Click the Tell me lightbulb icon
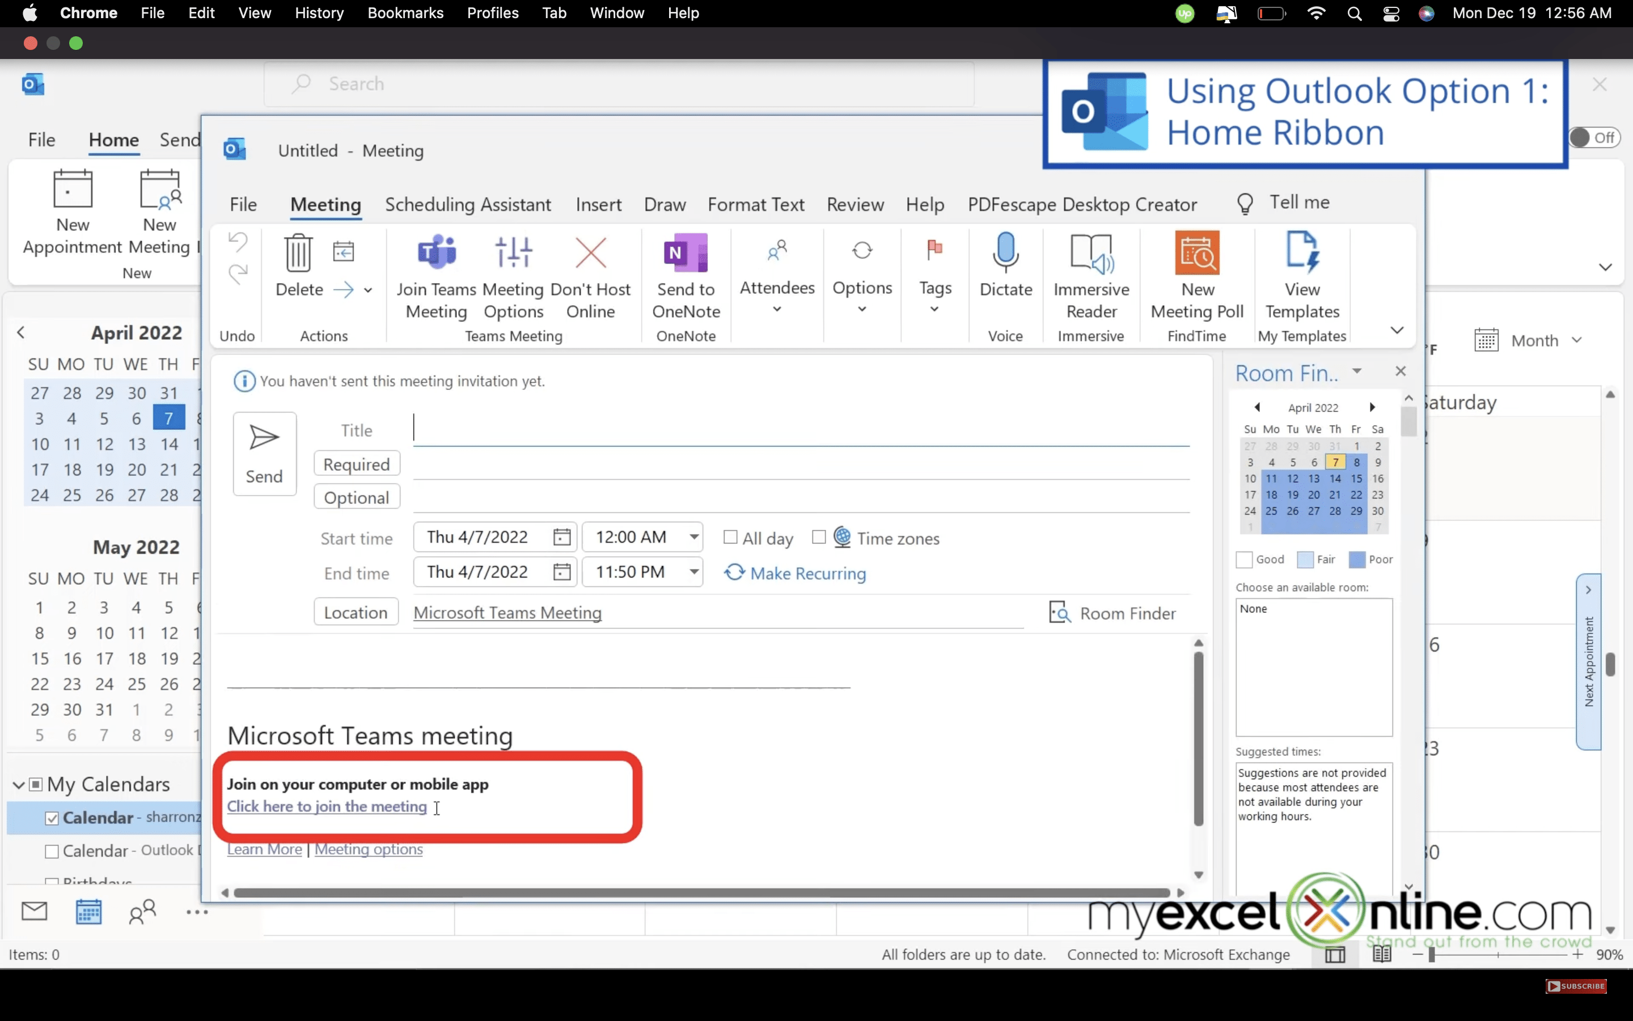 tap(1245, 203)
